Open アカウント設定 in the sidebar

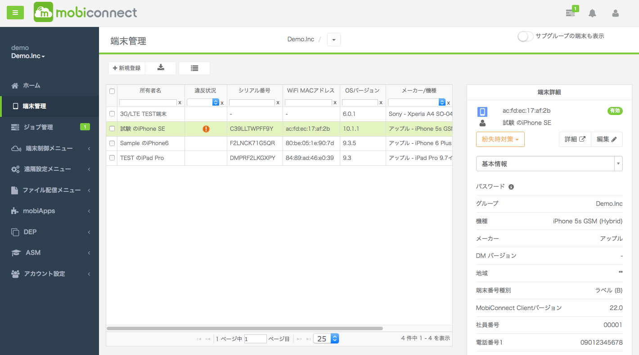(x=49, y=274)
